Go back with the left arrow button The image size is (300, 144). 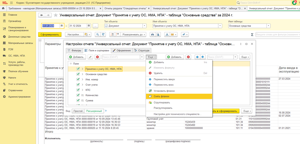[x=42, y=15]
